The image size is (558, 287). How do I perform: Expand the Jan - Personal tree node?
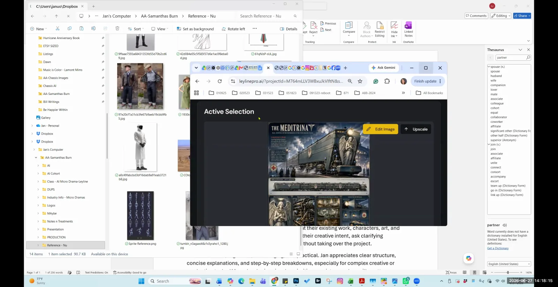pos(32,126)
